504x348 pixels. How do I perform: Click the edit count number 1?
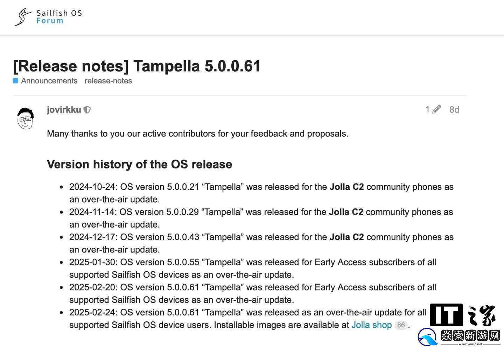point(427,110)
